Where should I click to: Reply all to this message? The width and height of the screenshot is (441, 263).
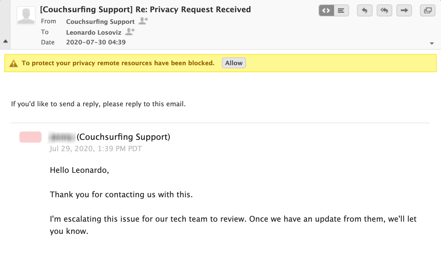pos(384,11)
